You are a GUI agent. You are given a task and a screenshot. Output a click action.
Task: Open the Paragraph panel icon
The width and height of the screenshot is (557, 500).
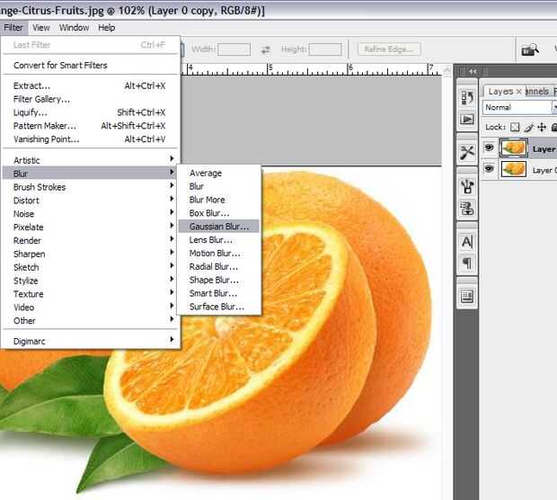(467, 263)
